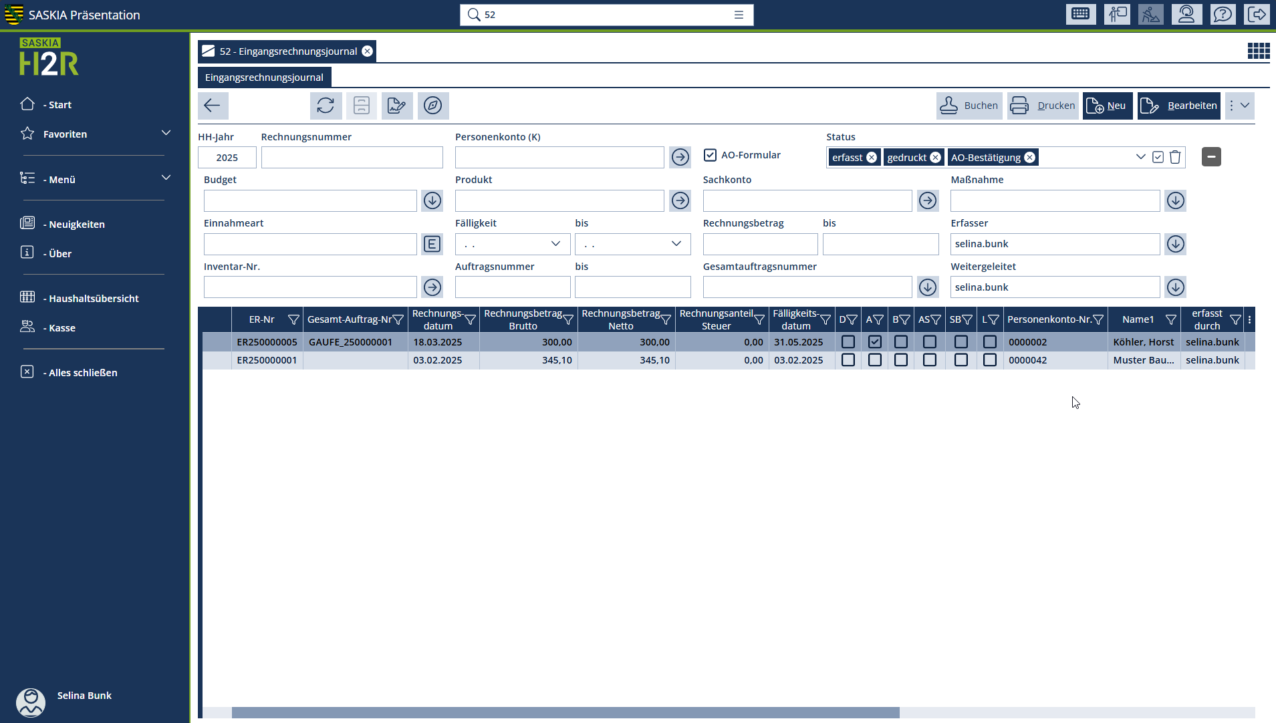Click the refresh icon in the toolbar
The width and height of the screenshot is (1276, 723).
pos(326,106)
